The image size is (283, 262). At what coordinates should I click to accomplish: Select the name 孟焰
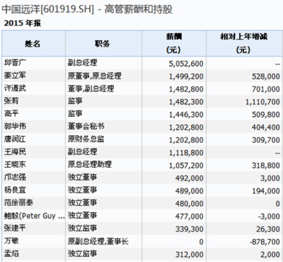(11, 253)
